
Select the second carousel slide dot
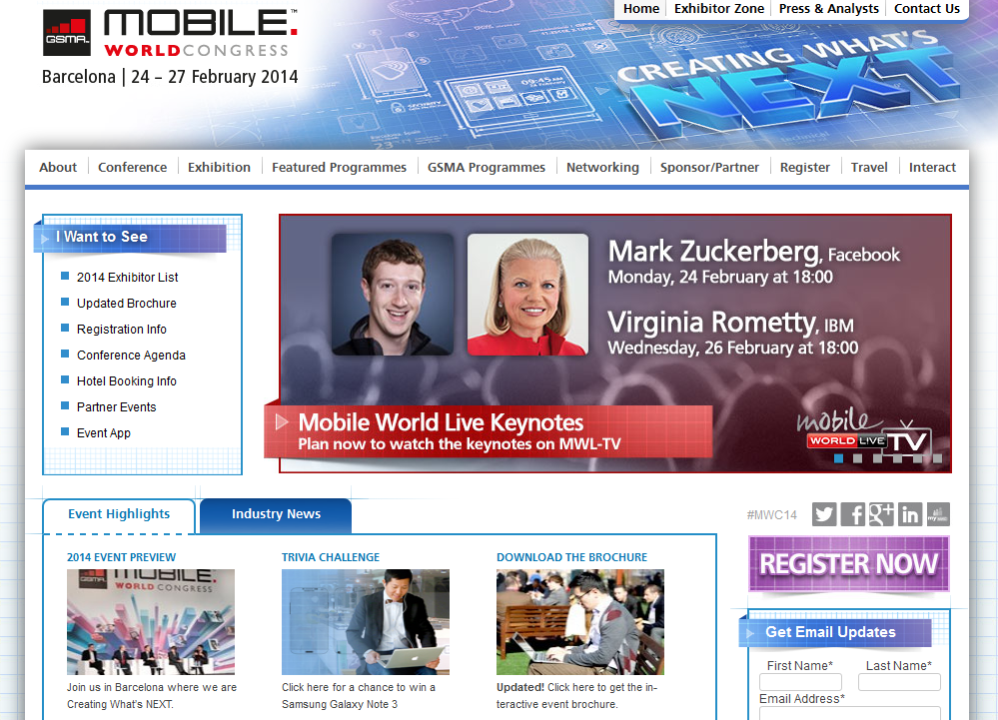tap(858, 458)
